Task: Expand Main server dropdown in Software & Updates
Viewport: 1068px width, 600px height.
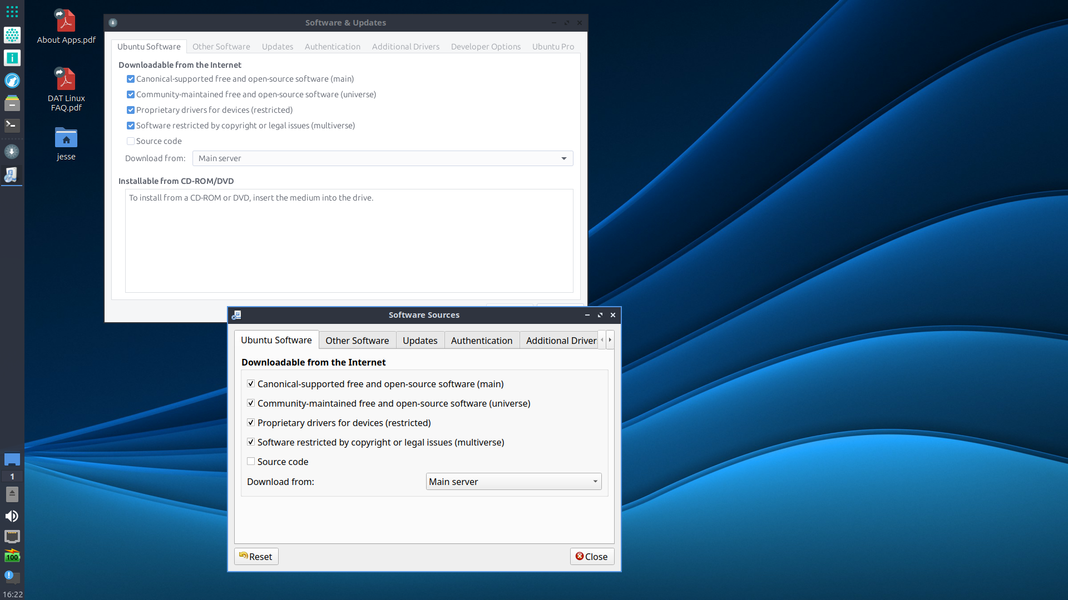Action: click(x=383, y=158)
